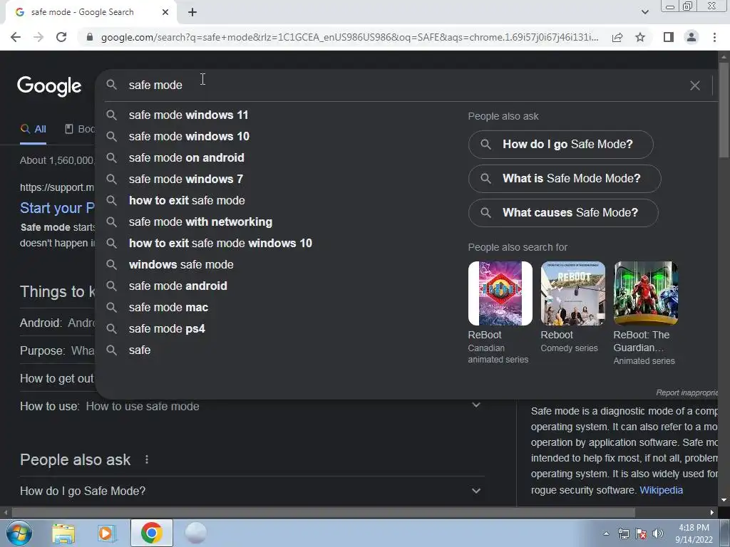Show hidden system tray icons
Image resolution: width=730 pixels, height=547 pixels.
click(606, 533)
